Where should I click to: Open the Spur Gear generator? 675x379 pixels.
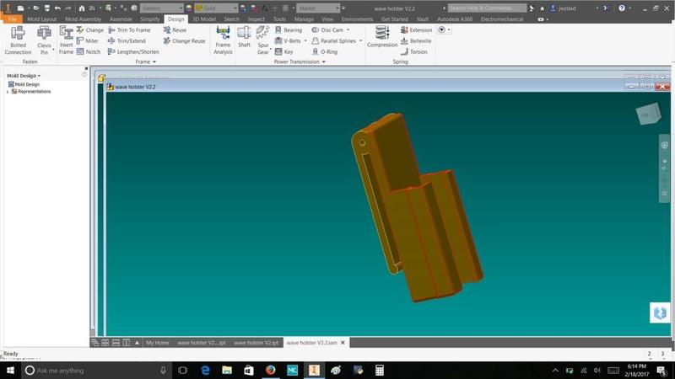coord(262,38)
